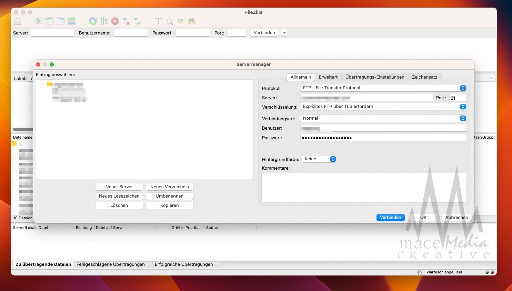Image resolution: width=512 pixels, height=291 pixels.
Task: Click inside the Kommentare text area
Action: click(364, 187)
